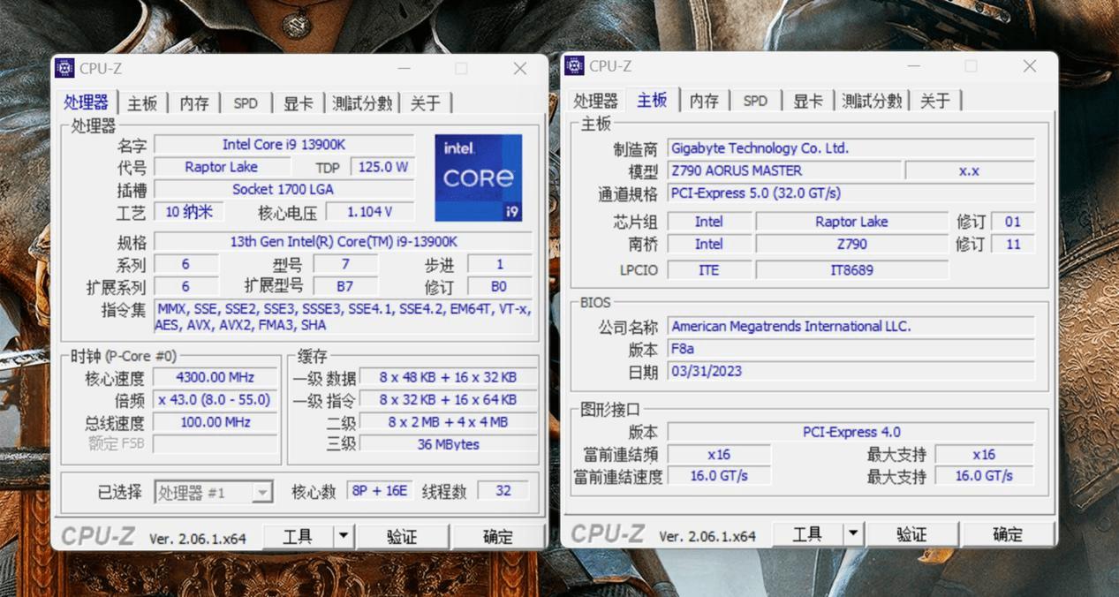Open 关于 tab in right CPU-Z window
1119x597 pixels.
tap(934, 101)
